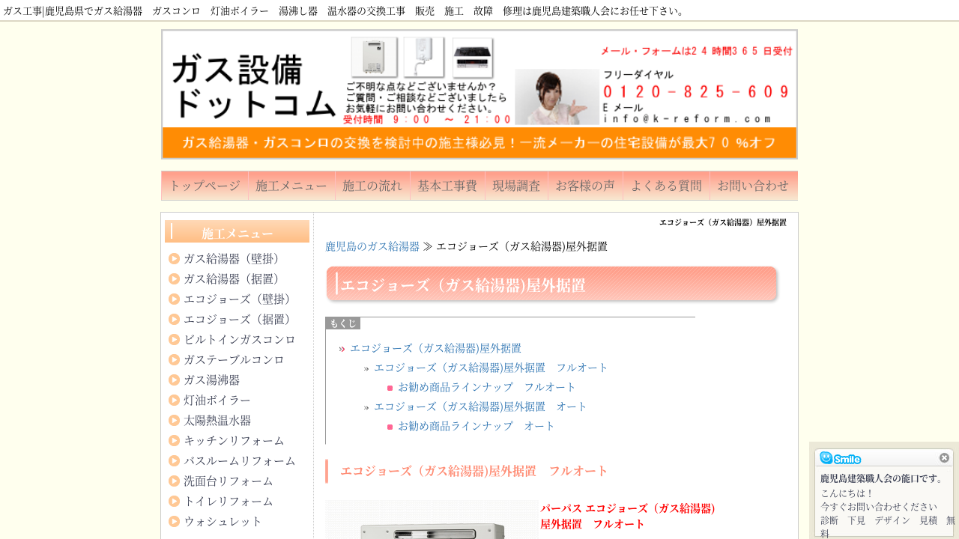This screenshot has width=959, height=539.
Task: Open the トップページ nav tab
Action: click(x=205, y=186)
